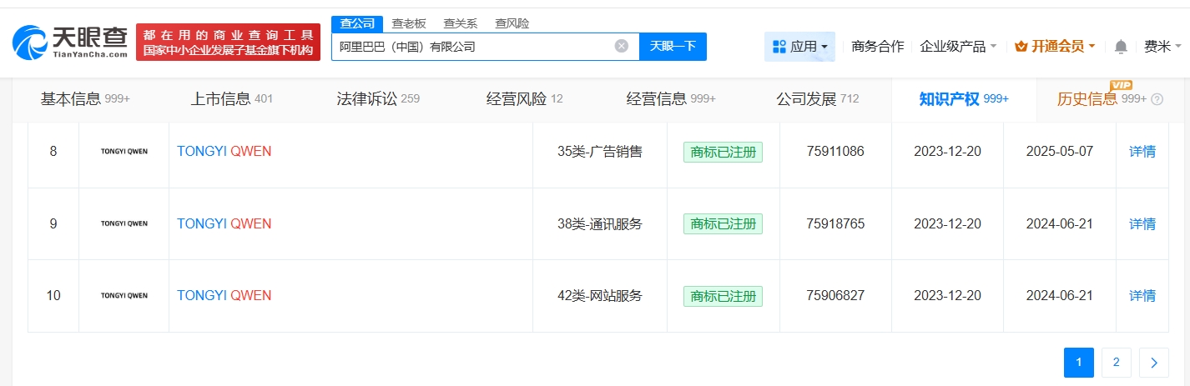The height and width of the screenshot is (386, 1190).
Task: Go to page 2
Action: (x=1116, y=363)
